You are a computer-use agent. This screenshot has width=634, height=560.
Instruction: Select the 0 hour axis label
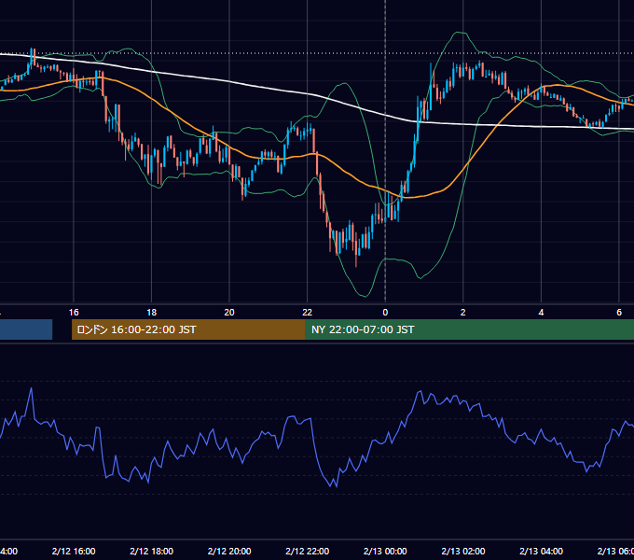point(385,313)
